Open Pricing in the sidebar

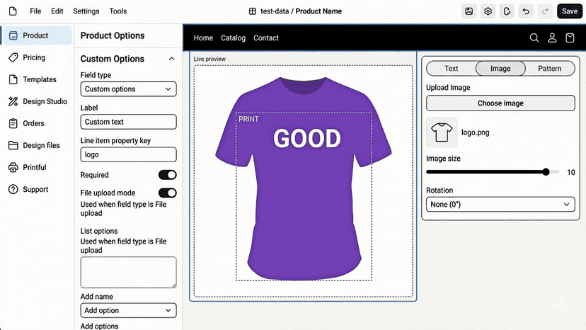34,57
